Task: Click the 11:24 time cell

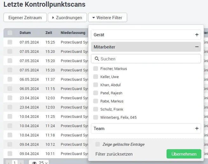Action: (50, 126)
